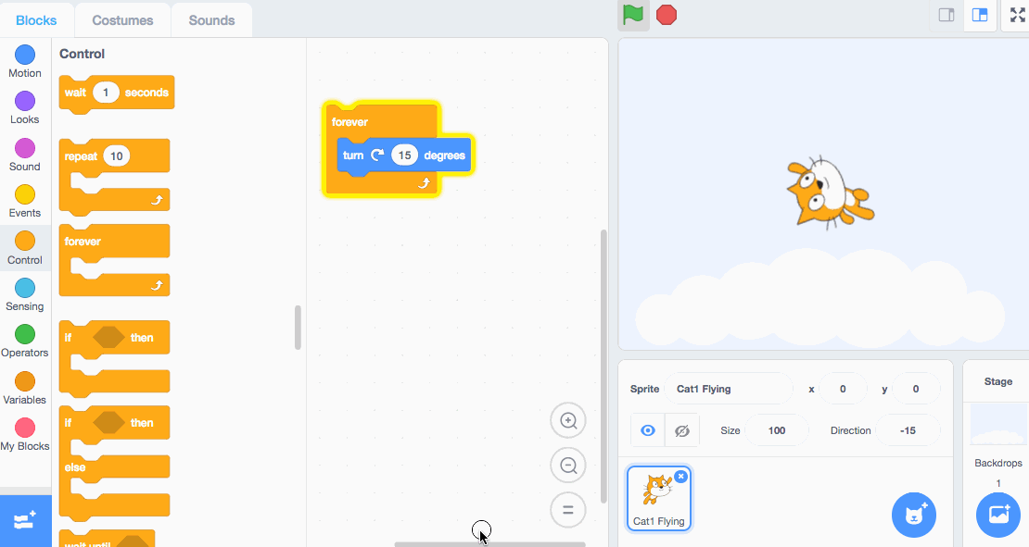Image resolution: width=1029 pixels, height=547 pixels.
Task: Select the Operators block category
Action: [x=25, y=342]
